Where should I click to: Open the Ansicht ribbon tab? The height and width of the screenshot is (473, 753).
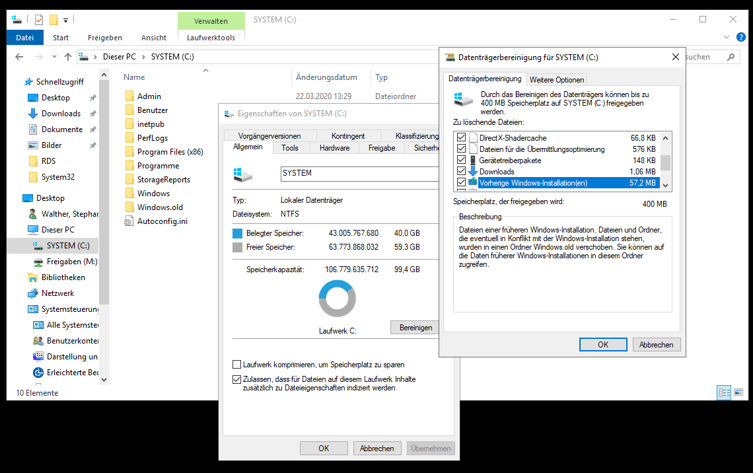click(154, 38)
